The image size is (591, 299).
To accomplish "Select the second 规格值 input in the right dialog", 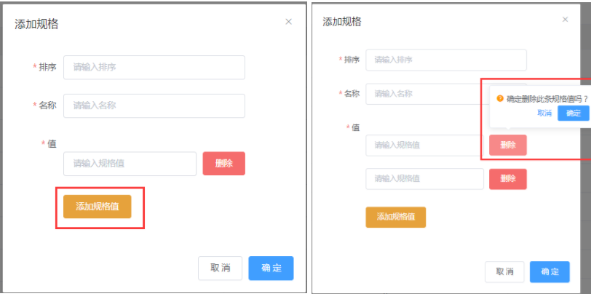I will [424, 178].
